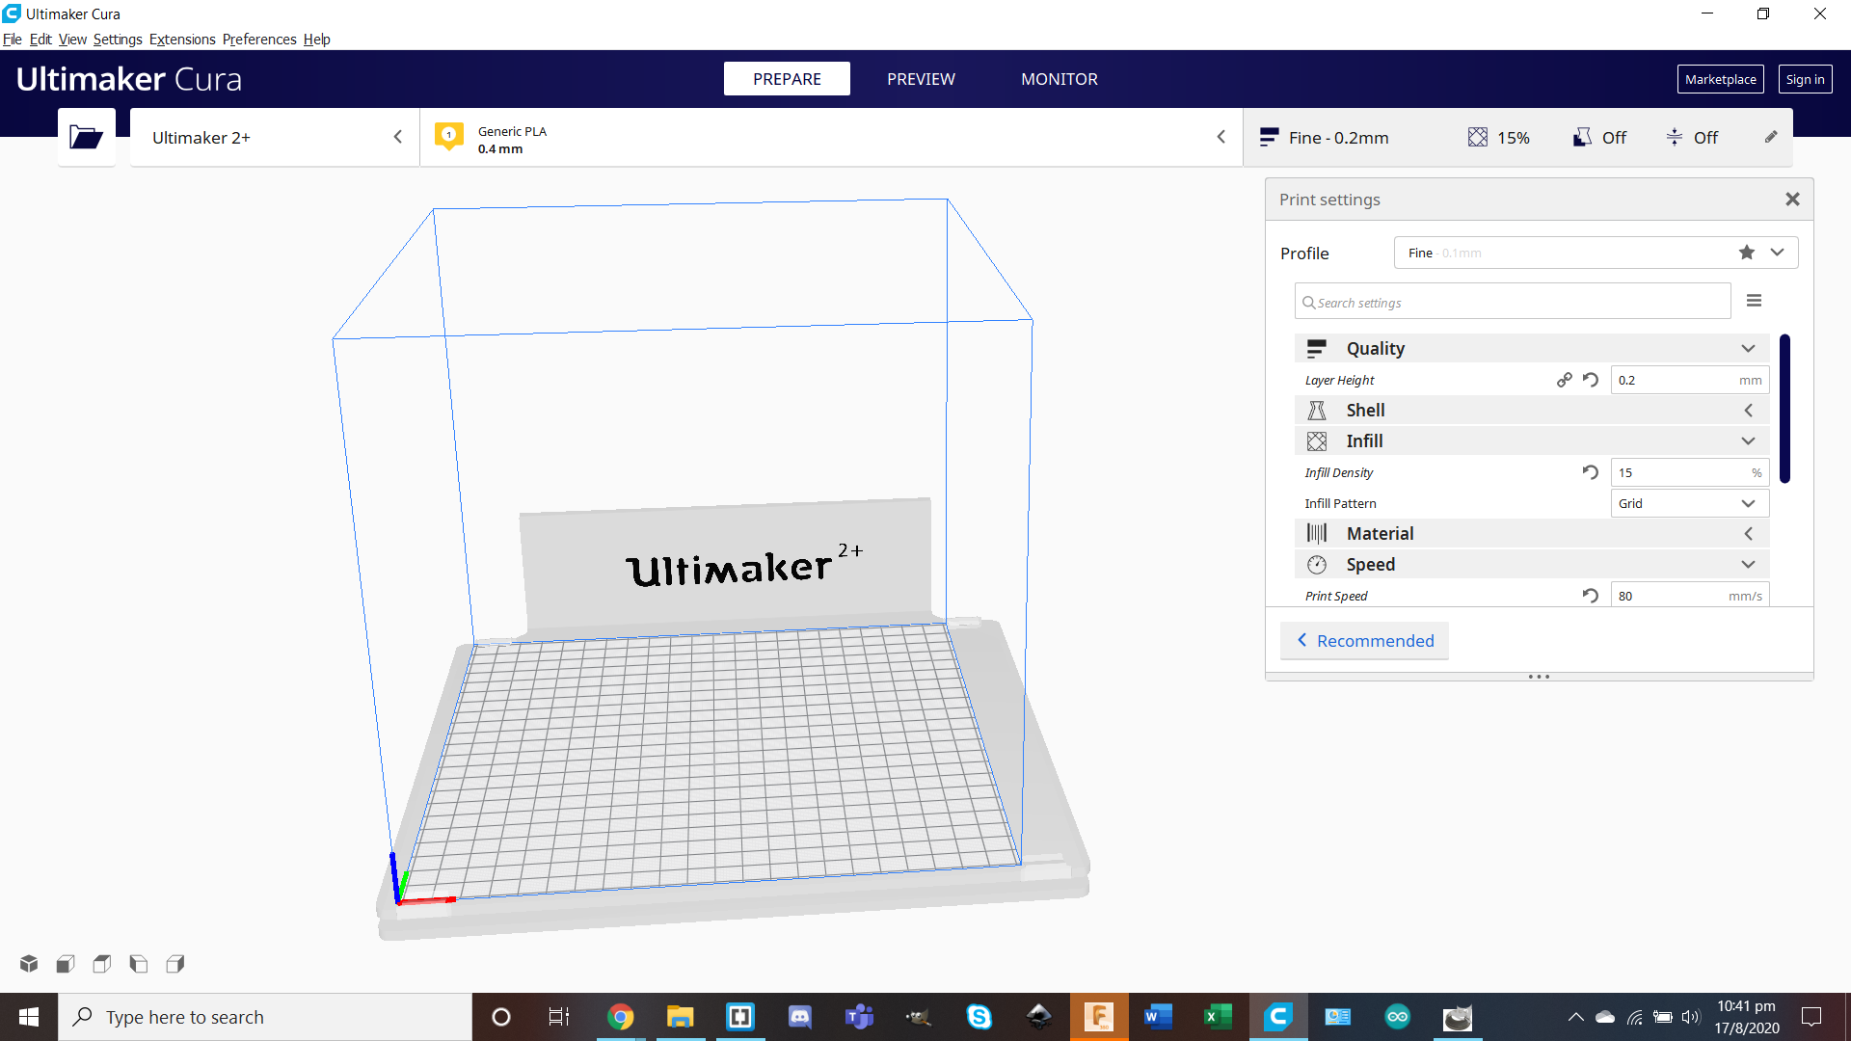
Task: Open the Extensions menu
Action: (182, 40)
